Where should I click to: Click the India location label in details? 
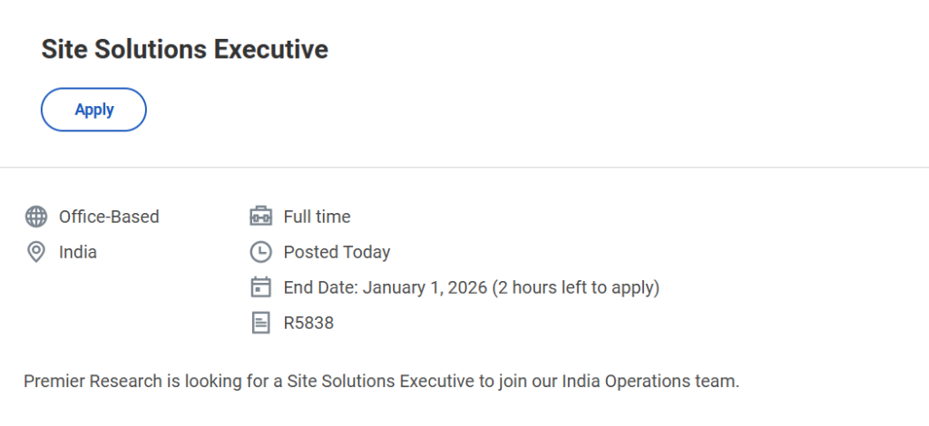click(78, 252)
